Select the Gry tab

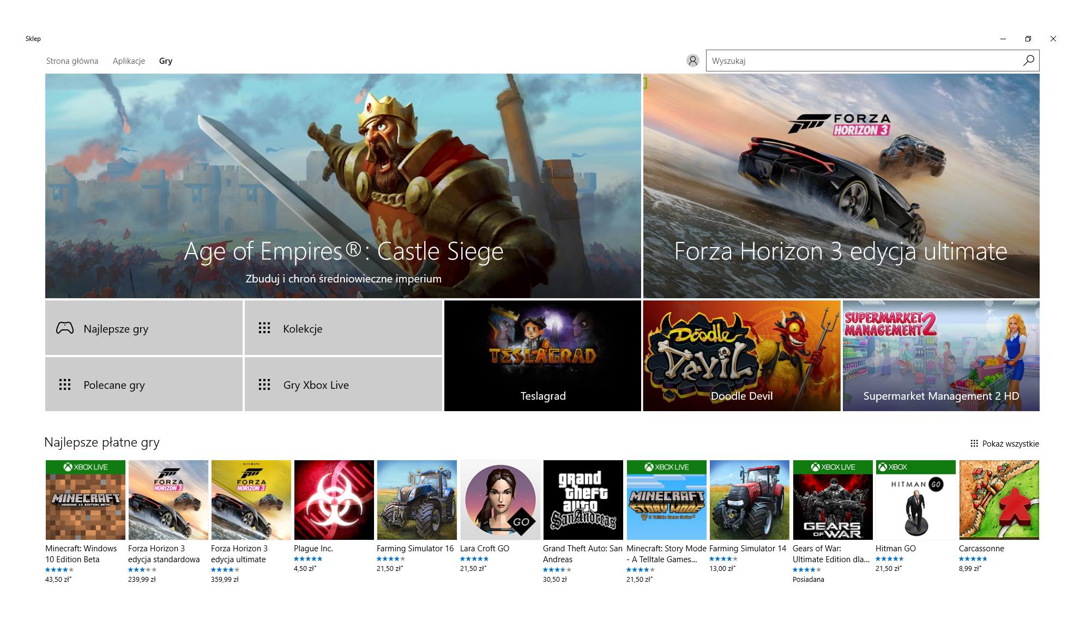point(166,61)
